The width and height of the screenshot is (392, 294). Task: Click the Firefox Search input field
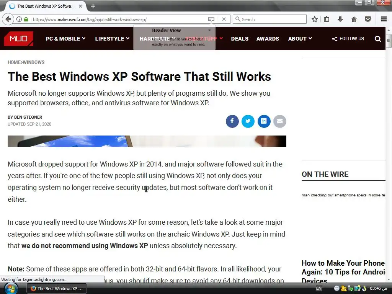pos(269,19)
